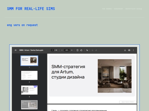Click the ВЕРНУТЬСЯ НАЗАД link

(134, 9)
